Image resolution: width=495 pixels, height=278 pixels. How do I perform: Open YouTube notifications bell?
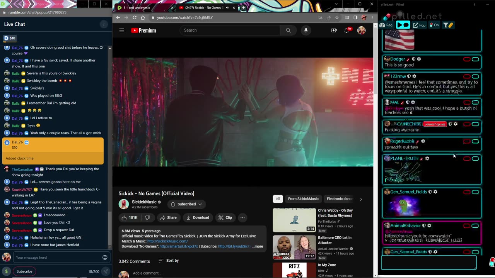pos(347,30)
